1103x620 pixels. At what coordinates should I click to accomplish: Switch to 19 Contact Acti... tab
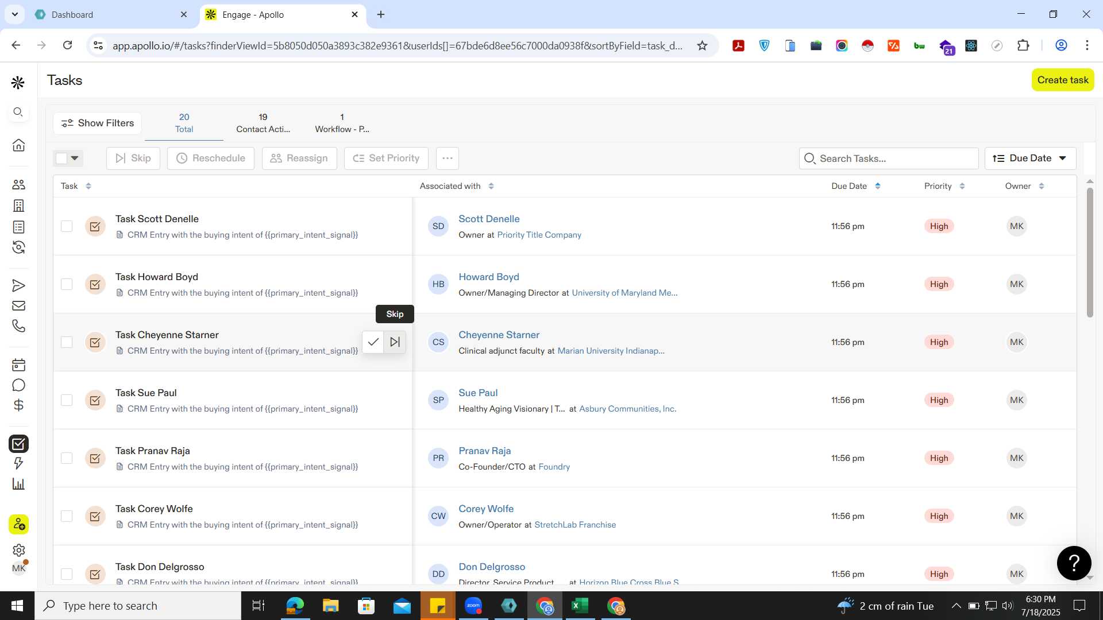coord(263,123)
